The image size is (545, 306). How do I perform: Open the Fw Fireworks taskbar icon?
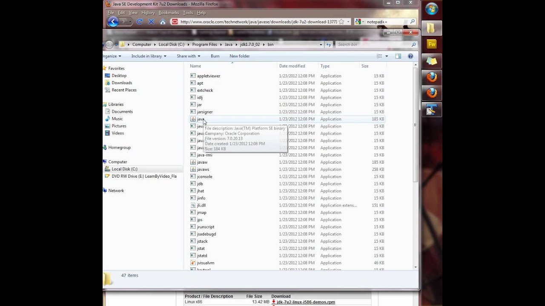[432, 44]
